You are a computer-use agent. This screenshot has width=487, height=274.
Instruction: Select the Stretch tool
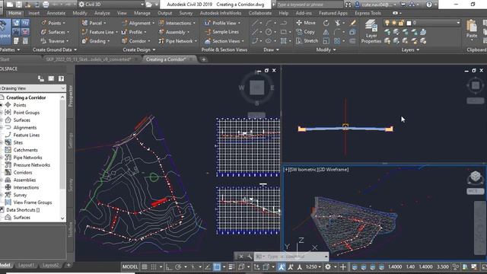point(307,41)
